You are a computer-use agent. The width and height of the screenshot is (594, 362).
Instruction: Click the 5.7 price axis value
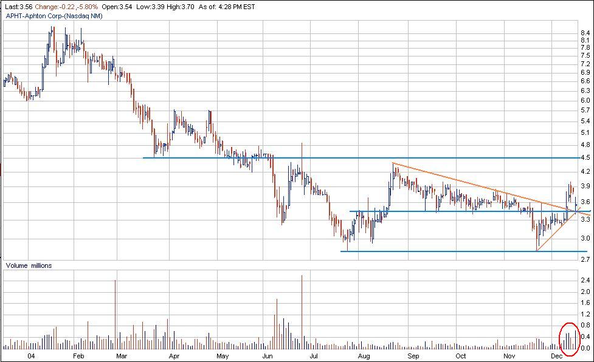pyautogui.click(x=585, y=111)
